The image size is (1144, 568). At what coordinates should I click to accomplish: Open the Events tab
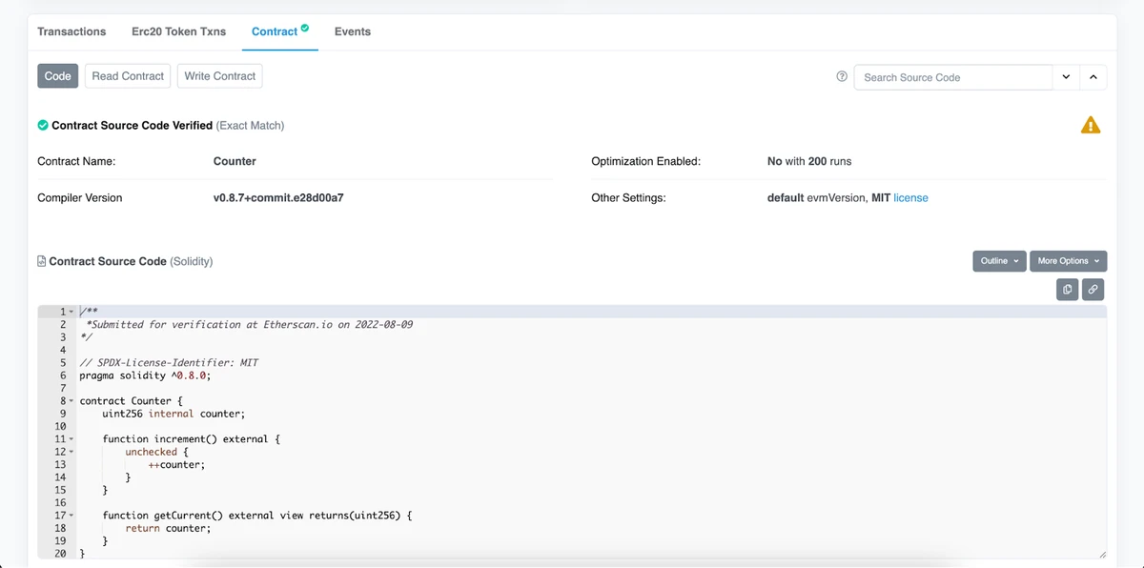[x=352, y=31]
